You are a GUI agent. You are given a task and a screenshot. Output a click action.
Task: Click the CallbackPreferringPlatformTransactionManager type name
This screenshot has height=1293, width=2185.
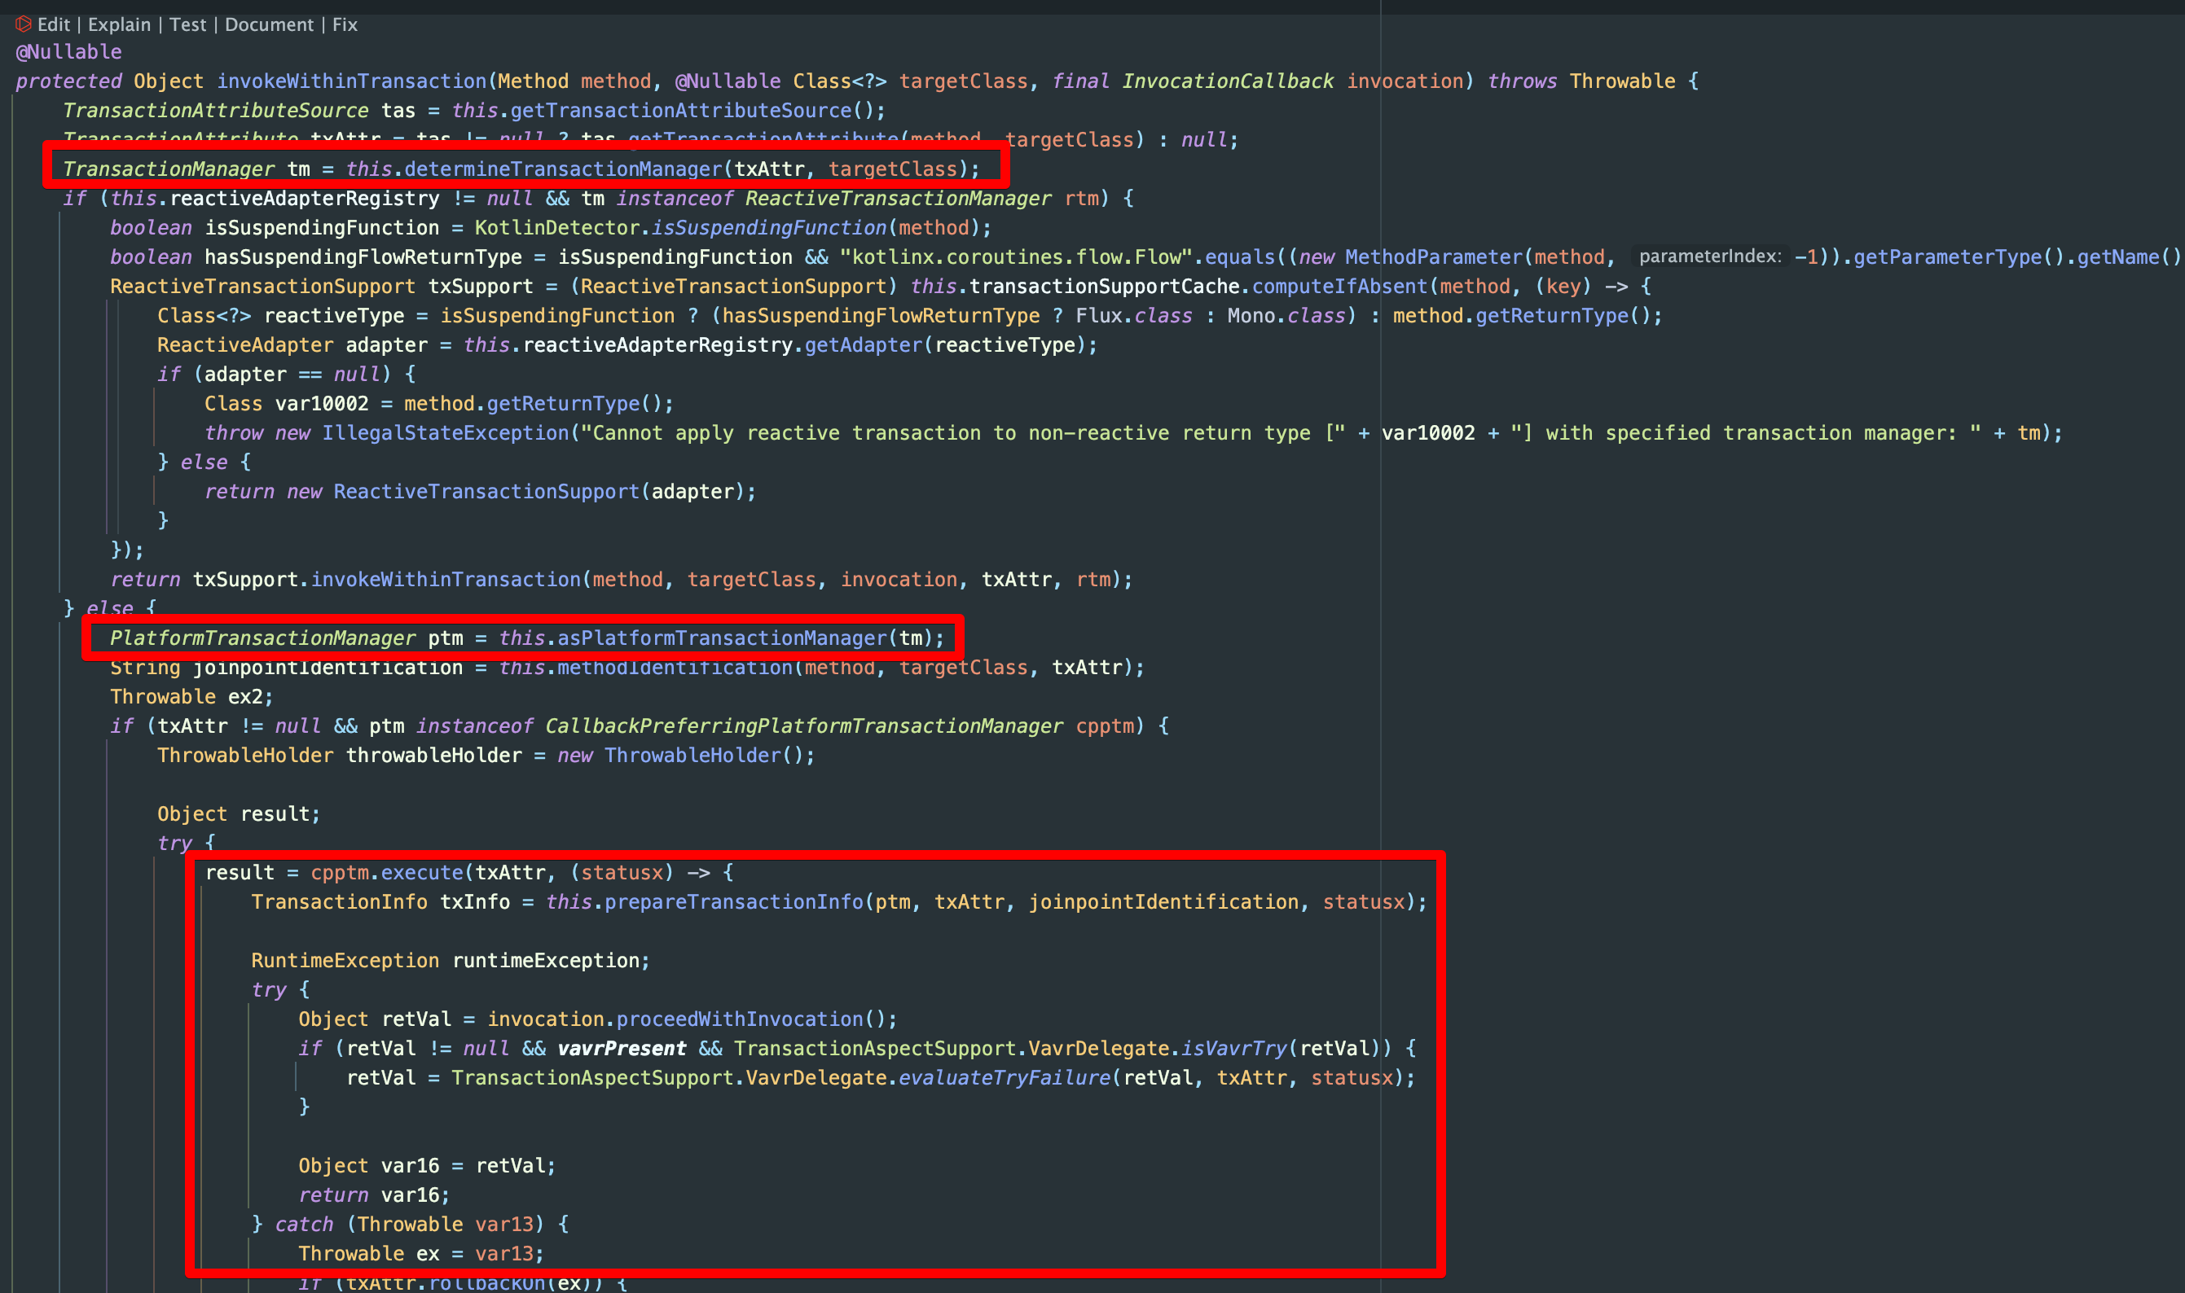coord(803,726)
